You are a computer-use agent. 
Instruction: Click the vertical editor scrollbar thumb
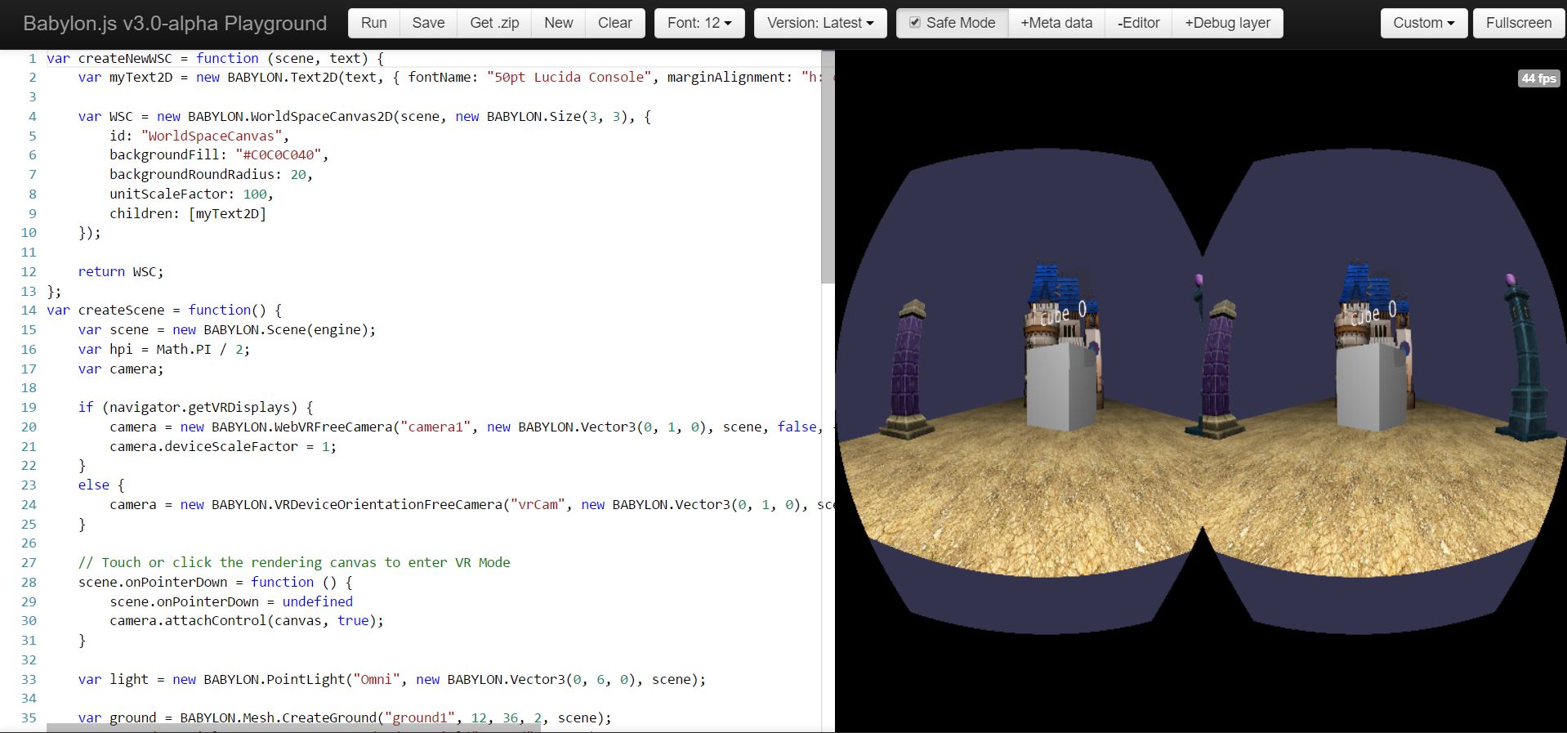click(828, 168)
